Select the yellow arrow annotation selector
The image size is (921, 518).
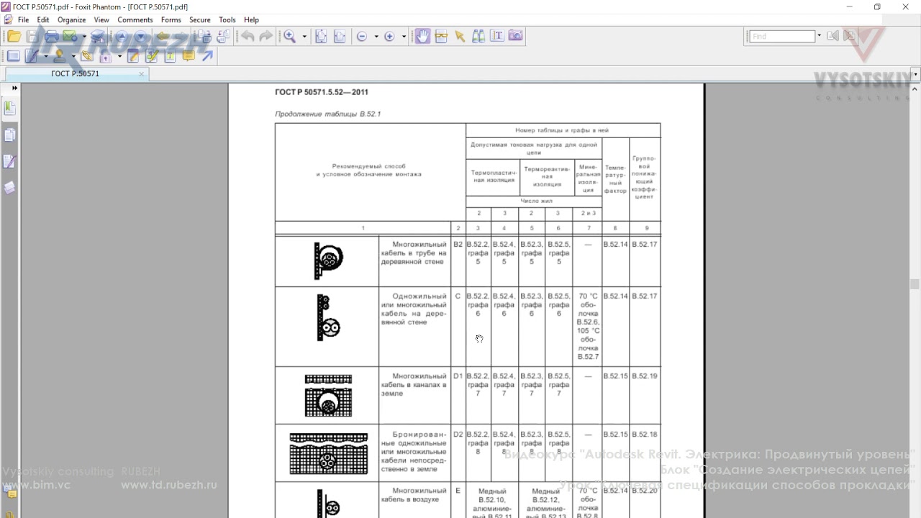(x=460, y=36)
